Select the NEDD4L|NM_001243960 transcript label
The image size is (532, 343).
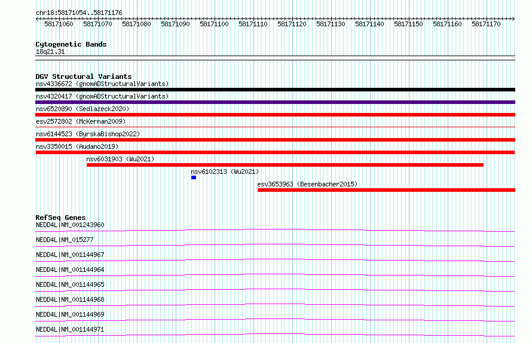coord(70,225)
